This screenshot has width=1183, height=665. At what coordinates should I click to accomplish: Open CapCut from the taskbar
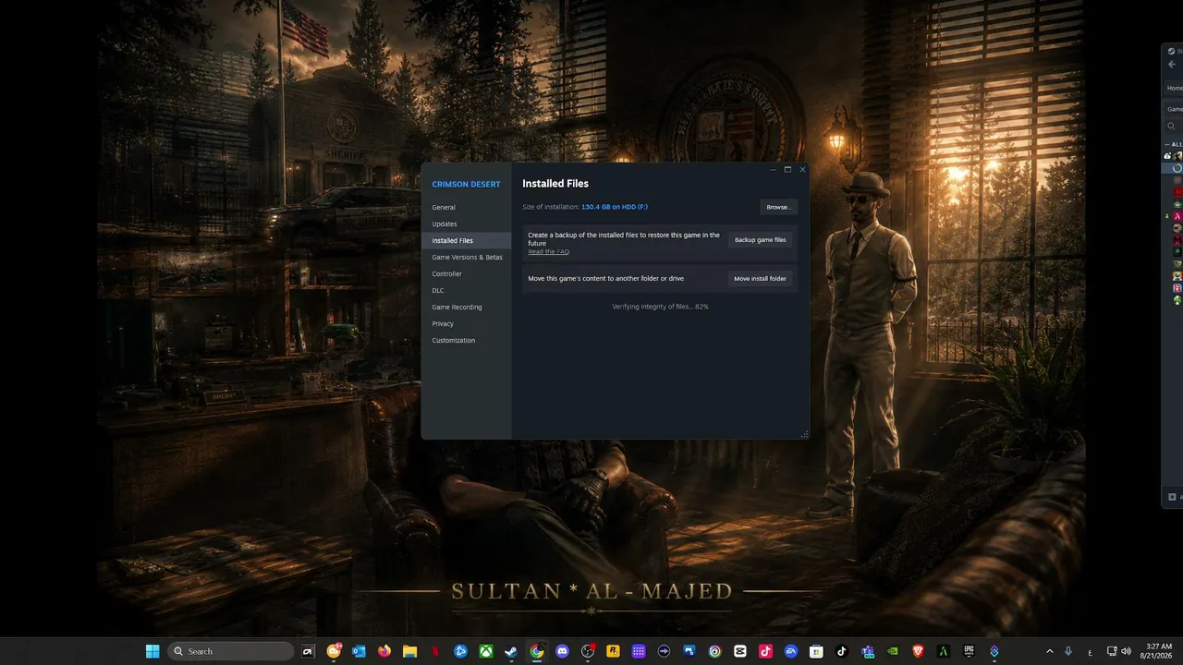tap(739, 651)
